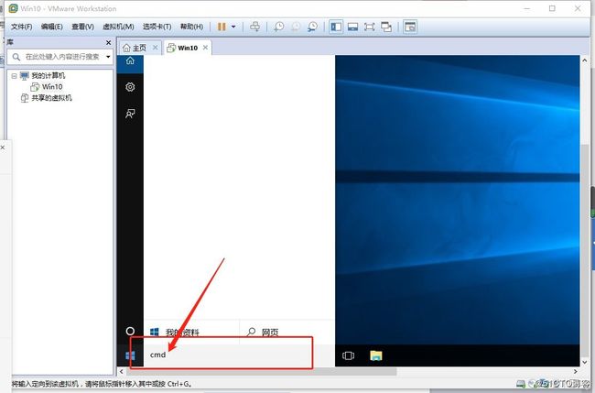Image resolution: width=595 pixels, height=393 pixels.
Task: Click the revert to snapshot icon
Action: coord(296,27)
